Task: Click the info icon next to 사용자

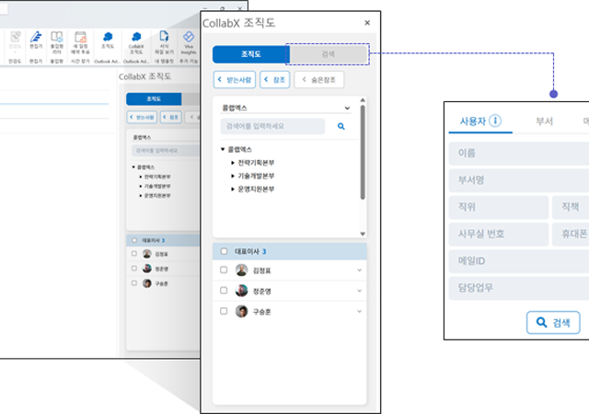Action: tap(495, 121)
